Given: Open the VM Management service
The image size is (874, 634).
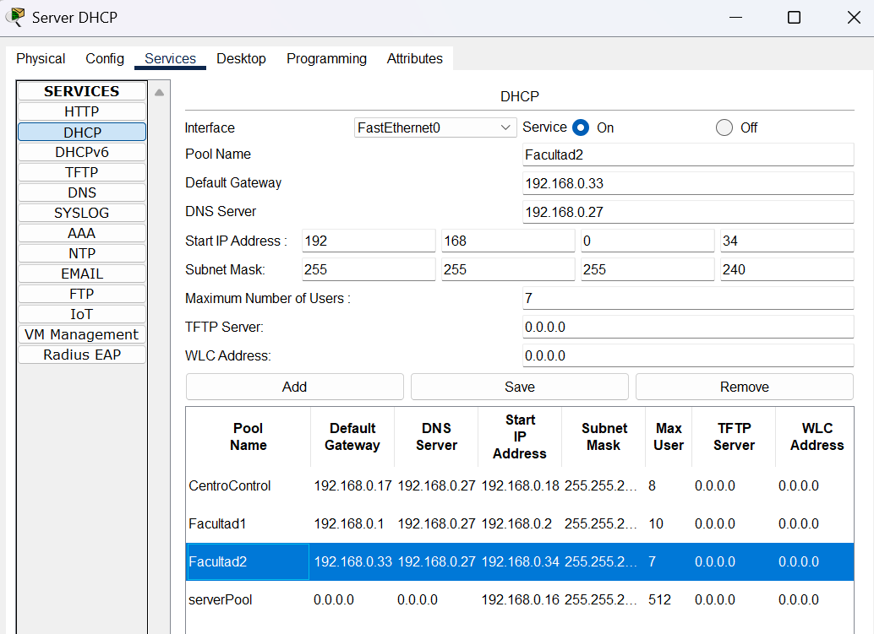Looking at the screenshot, I should coord(82,334).
